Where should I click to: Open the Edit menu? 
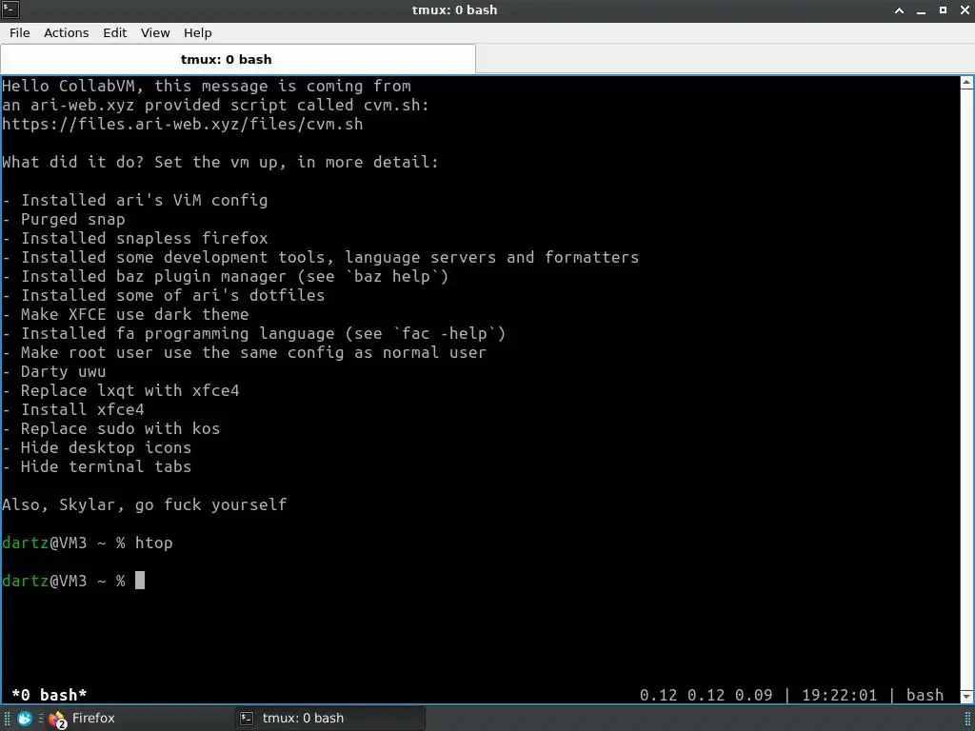[x=114, y=33]
